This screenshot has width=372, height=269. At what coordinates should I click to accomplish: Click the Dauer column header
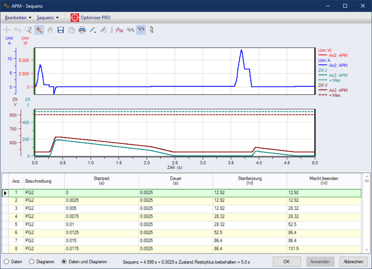point(176,181)
